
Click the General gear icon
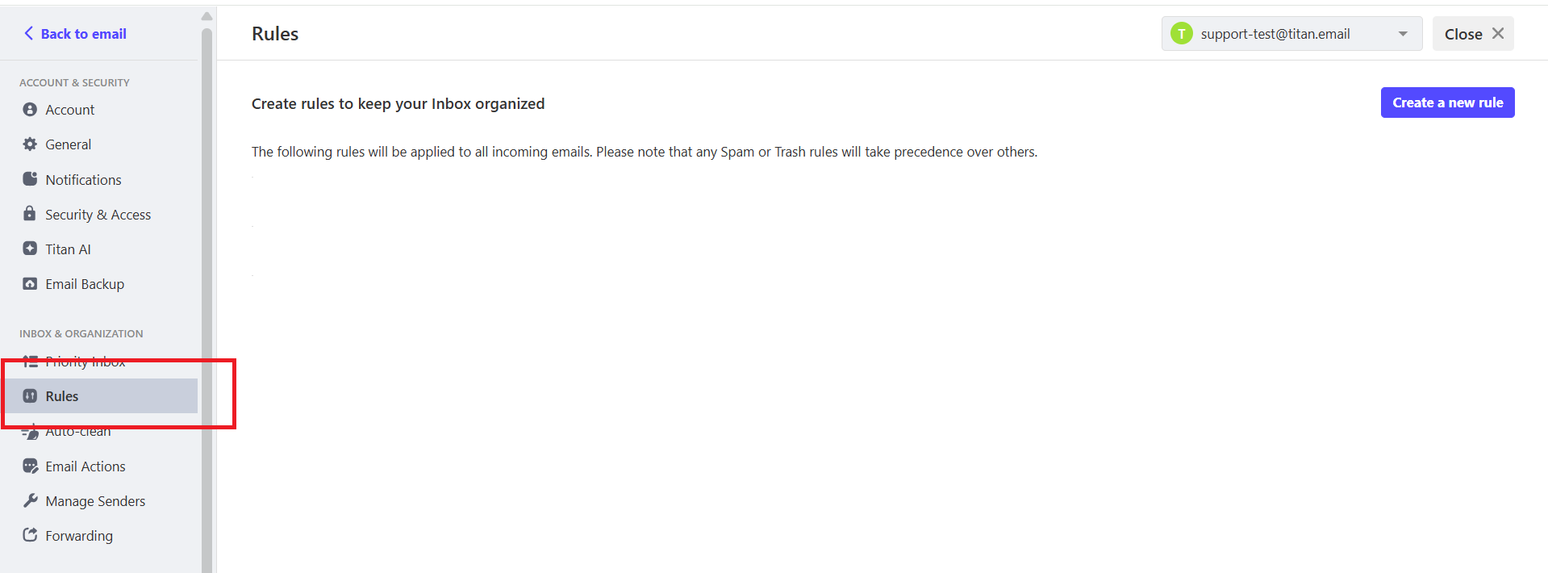click(x=30, y=144)
